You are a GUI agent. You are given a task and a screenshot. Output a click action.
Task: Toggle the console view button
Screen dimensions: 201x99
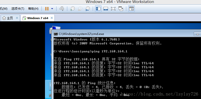click(131, 9)
